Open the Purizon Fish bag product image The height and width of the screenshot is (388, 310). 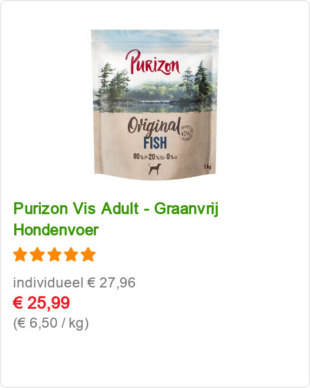pos(155,105)
